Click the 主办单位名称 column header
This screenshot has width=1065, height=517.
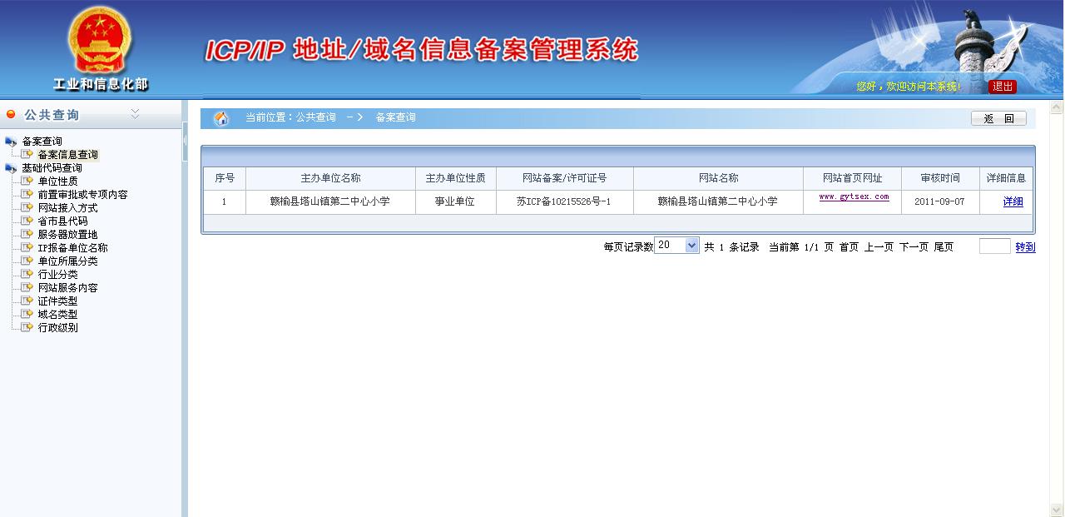coord(330,178)
